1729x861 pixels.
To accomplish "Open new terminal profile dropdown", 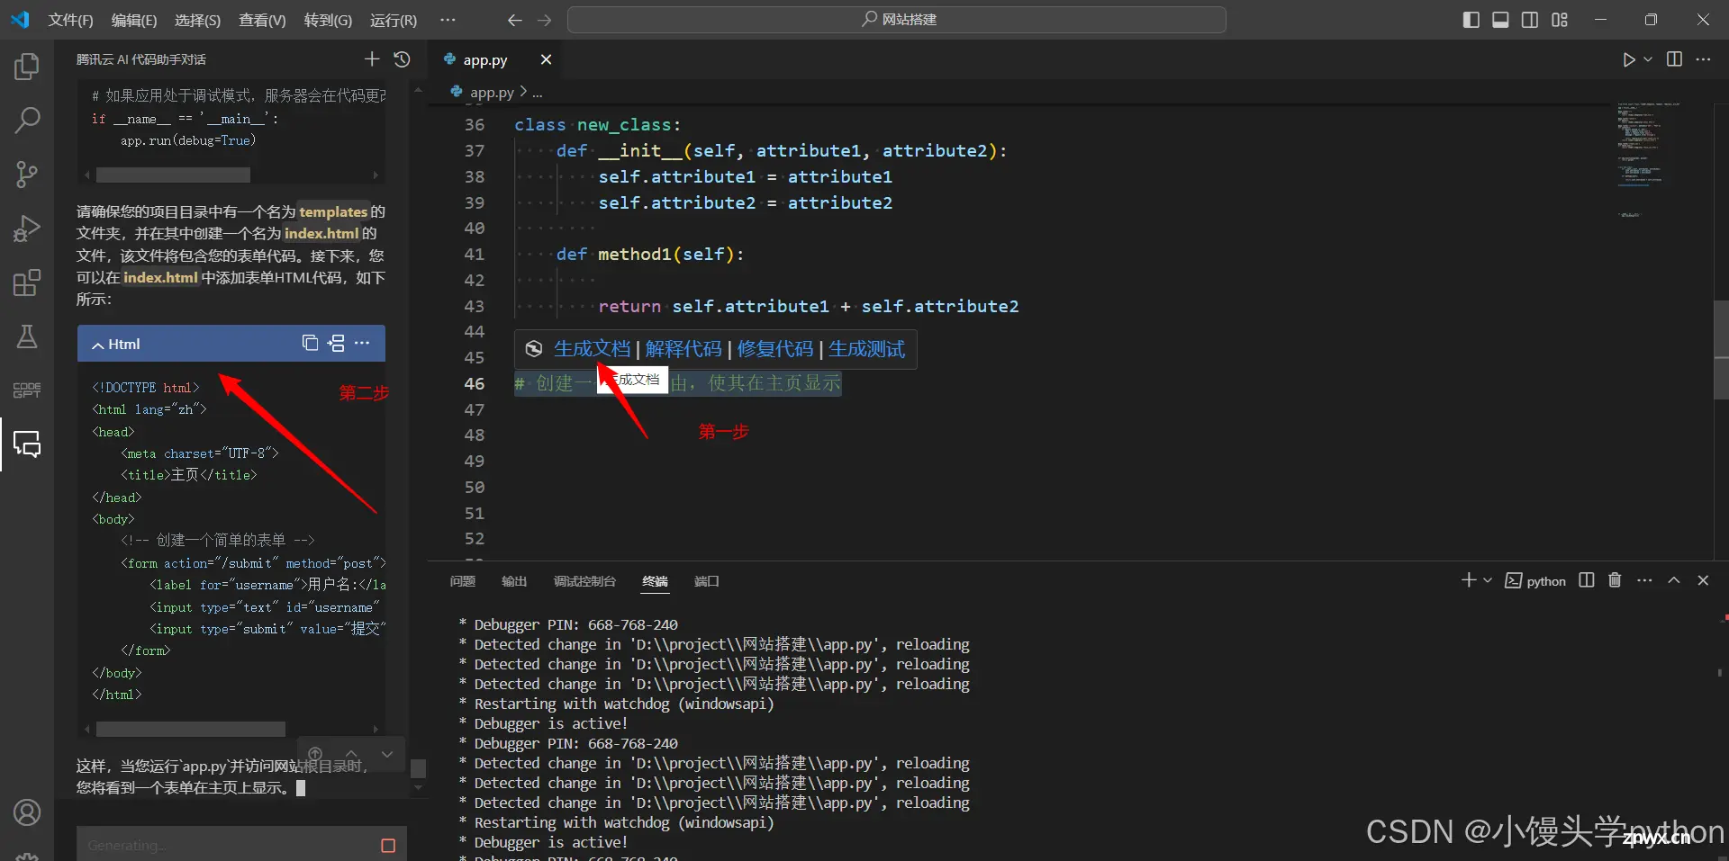I will (x=1488, y=580).
